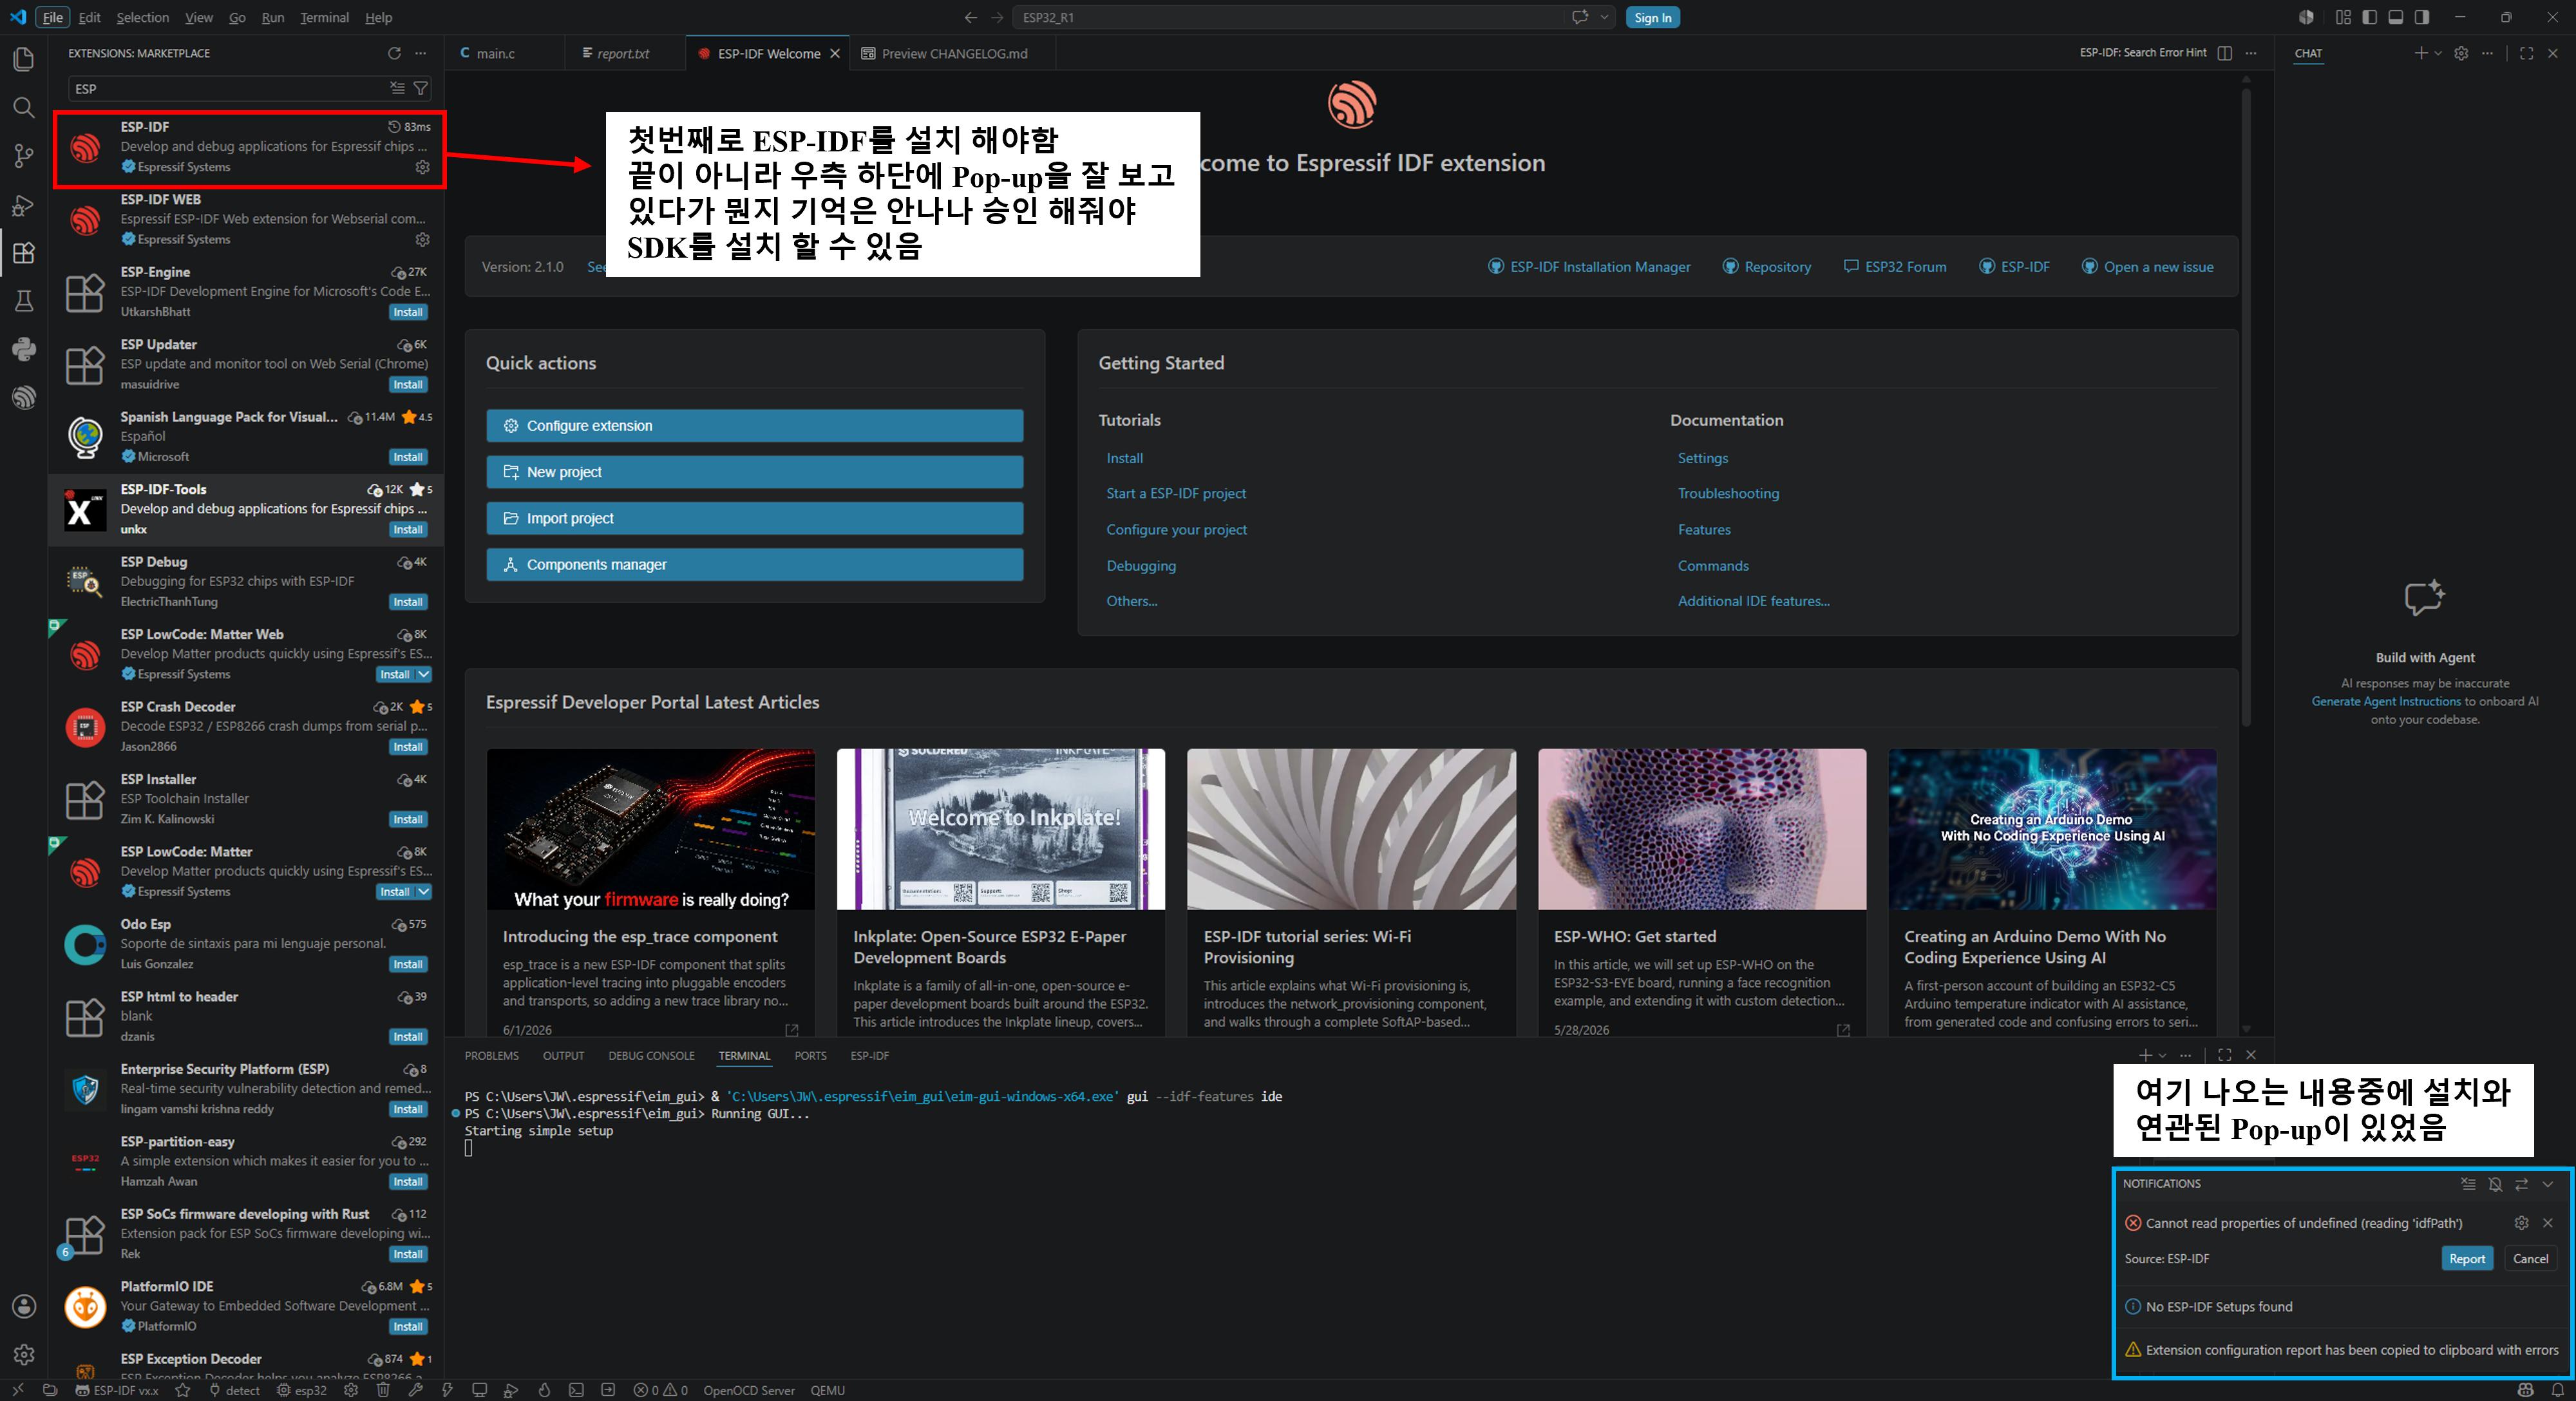Toggle the bottom Panel visibility

(x=2395, y=17)
